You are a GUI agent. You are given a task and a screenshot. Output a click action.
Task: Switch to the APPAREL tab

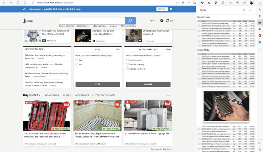click(67, 95)
